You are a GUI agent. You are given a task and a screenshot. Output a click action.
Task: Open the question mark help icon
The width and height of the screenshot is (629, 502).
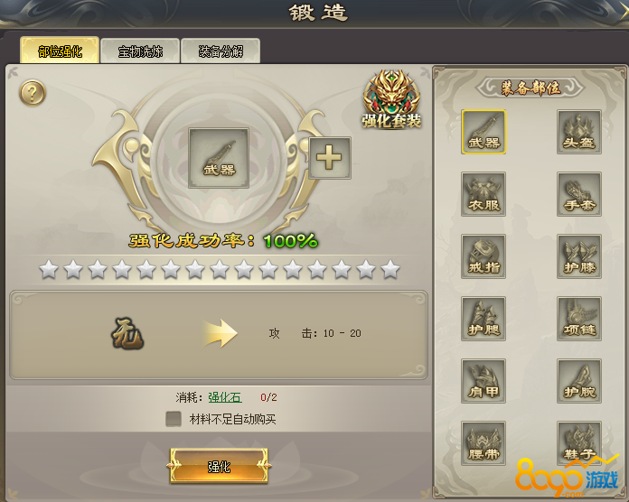[33, 93]
